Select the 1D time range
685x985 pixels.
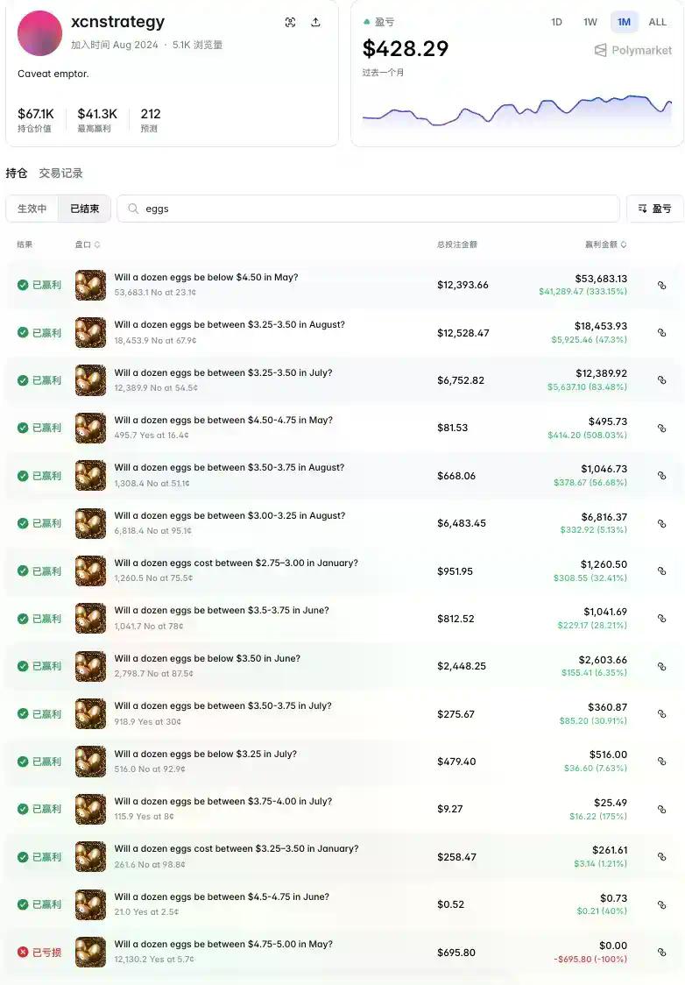pos(556,22)
